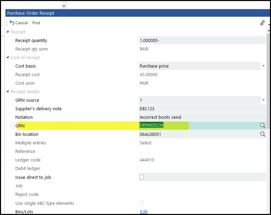Collapse the Receipt section

8,32
